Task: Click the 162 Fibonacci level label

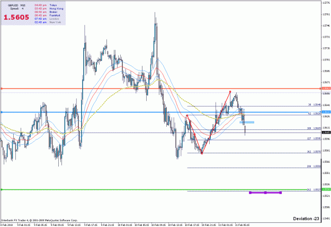Action: pyautogui.click(x=315, y=152)
